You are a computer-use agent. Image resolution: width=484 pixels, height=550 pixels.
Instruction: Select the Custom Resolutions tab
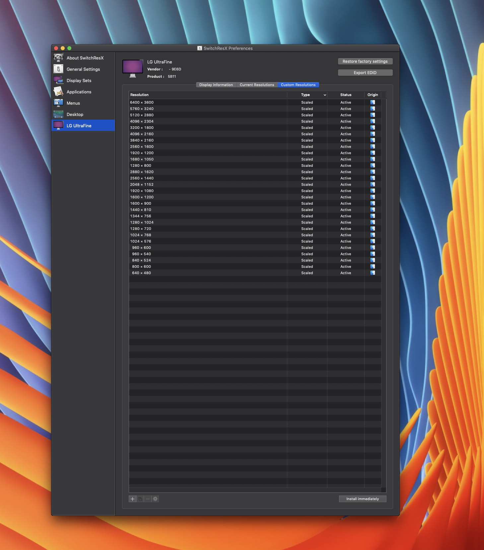coord(298,85)
